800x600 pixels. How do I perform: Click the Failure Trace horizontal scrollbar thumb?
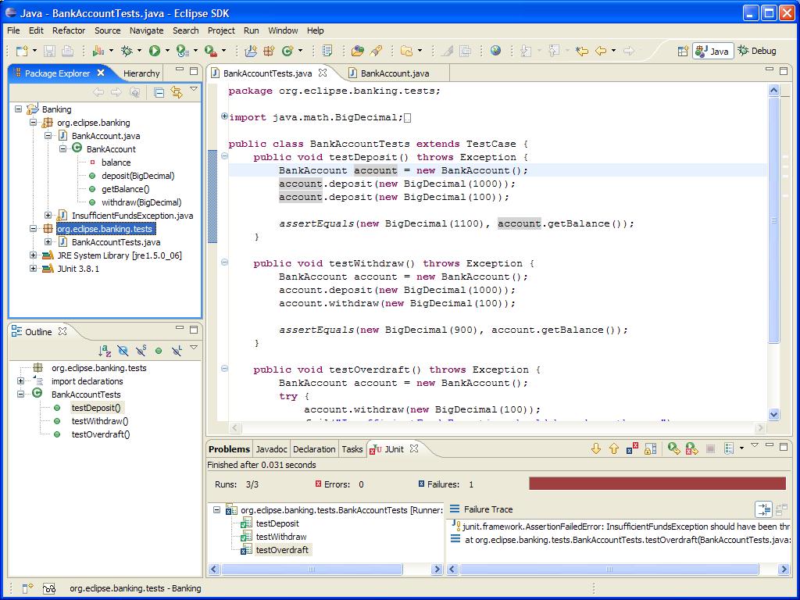[x=609, y=569]
